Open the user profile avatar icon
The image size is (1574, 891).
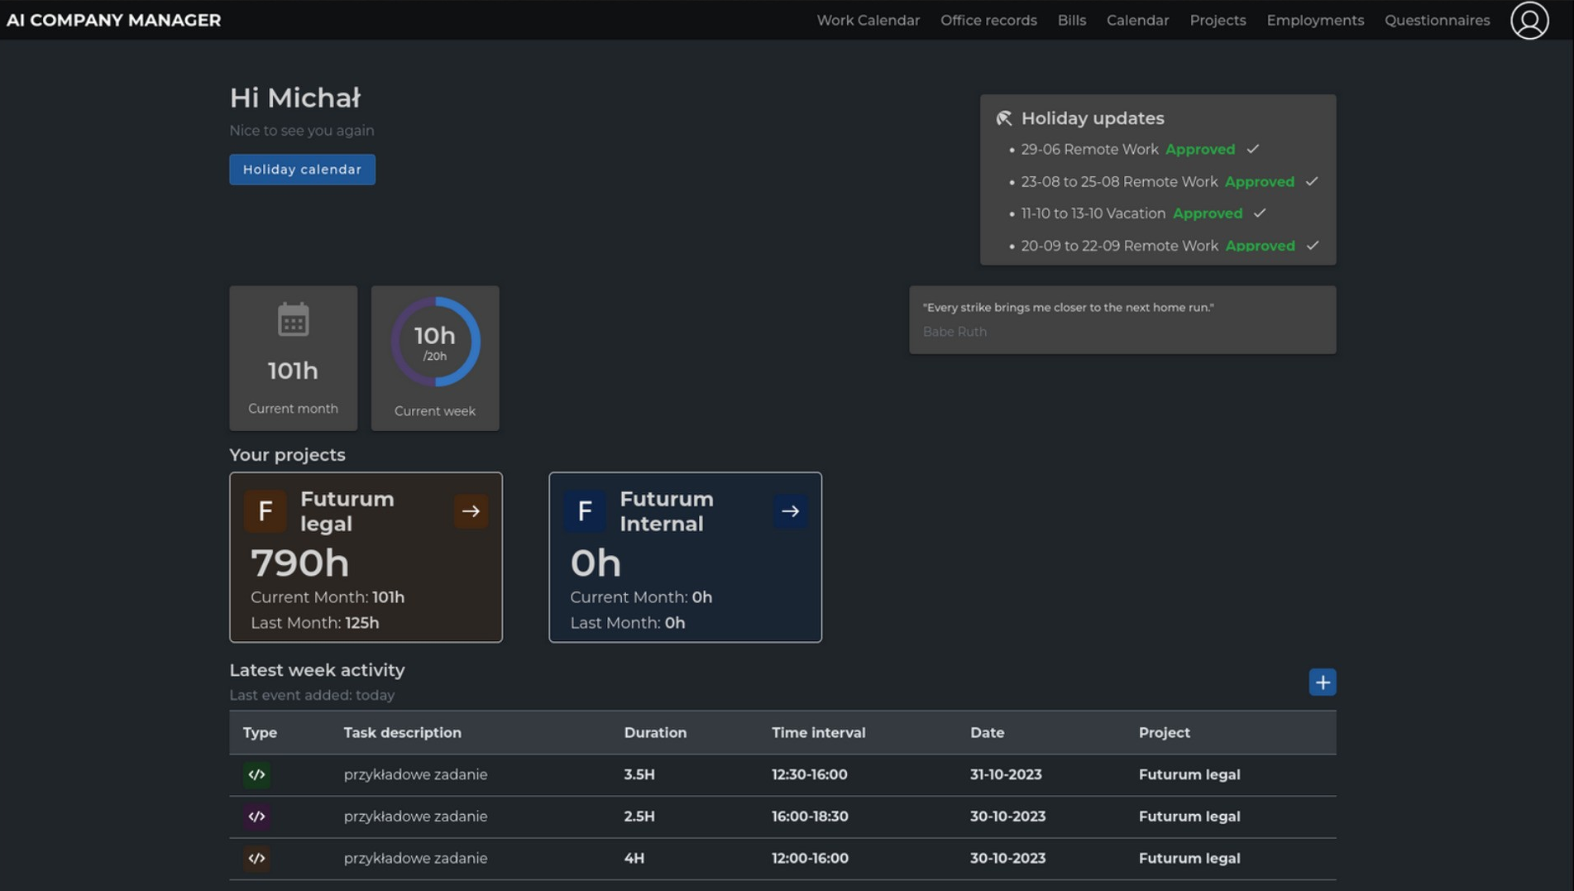coord(1529,20)
